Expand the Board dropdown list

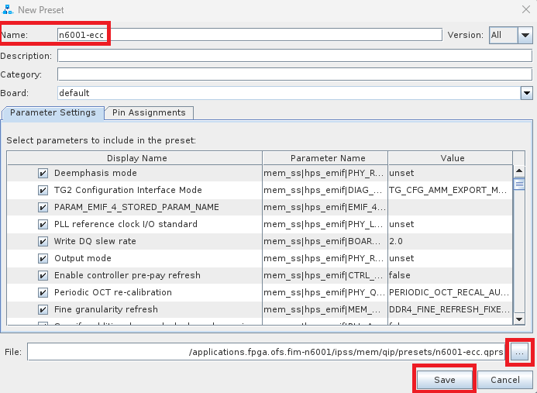click(525, 93)
